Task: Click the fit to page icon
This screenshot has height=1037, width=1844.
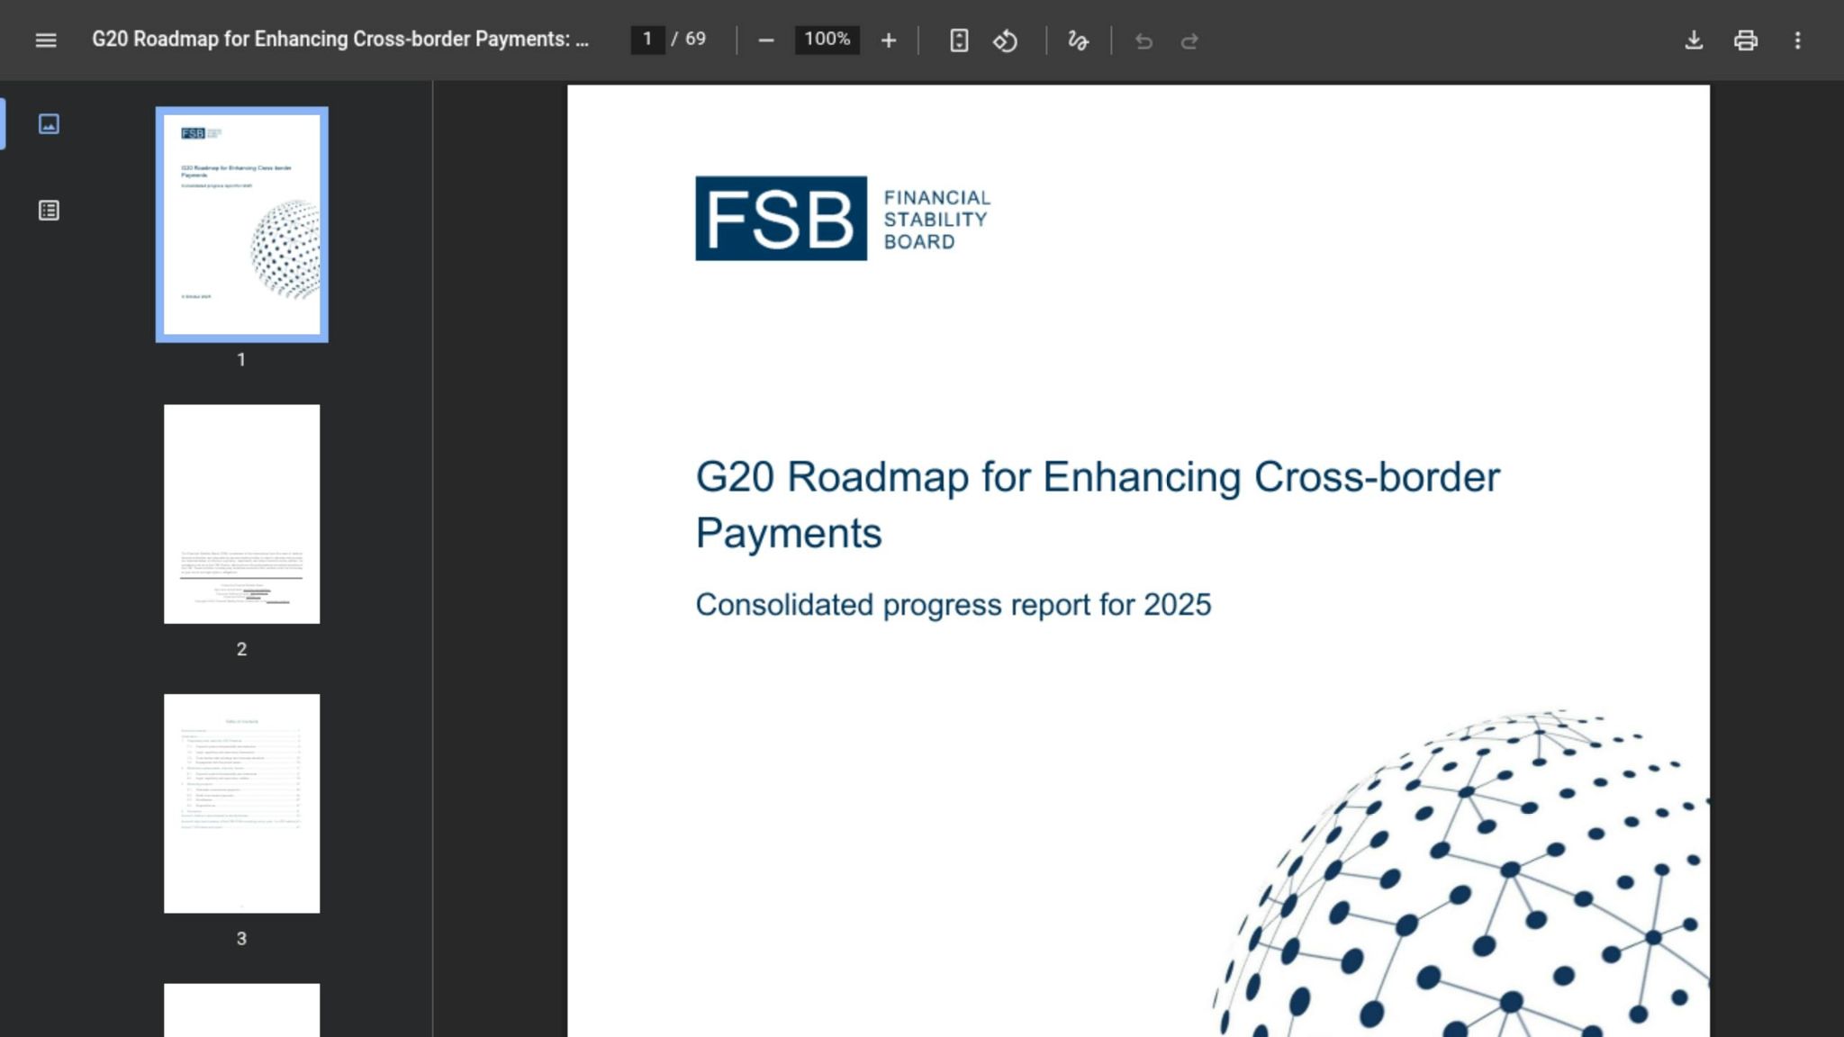Action: coord(959,41)
